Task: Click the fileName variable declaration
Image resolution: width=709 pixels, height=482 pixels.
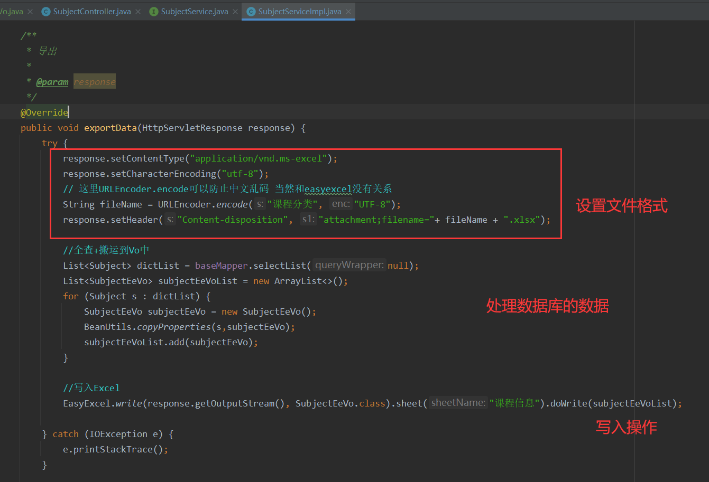Action: coord(121,204)
